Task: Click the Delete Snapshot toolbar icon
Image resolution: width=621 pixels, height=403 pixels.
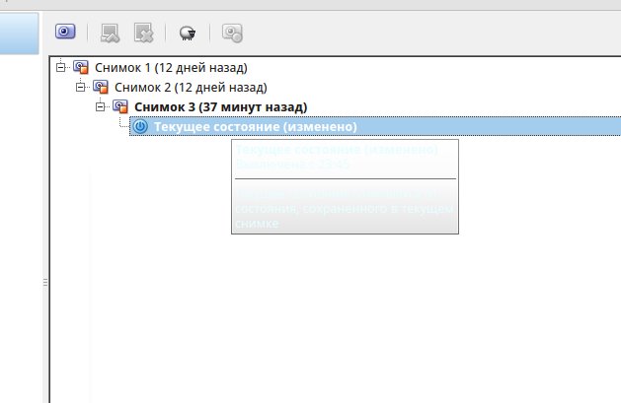Action: click(143, 33)
